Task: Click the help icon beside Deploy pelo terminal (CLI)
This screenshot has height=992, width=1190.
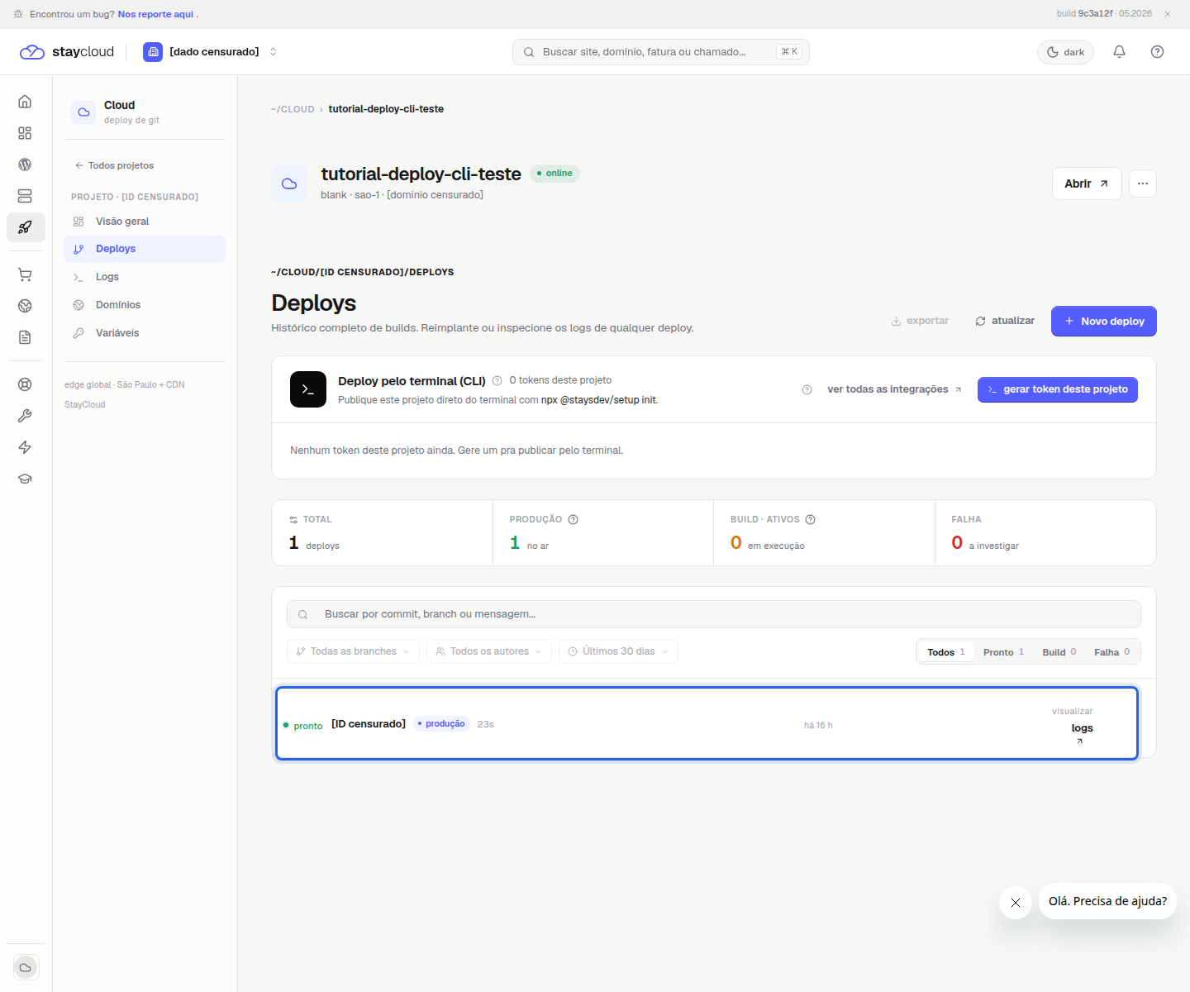Action: pos(497,381)
